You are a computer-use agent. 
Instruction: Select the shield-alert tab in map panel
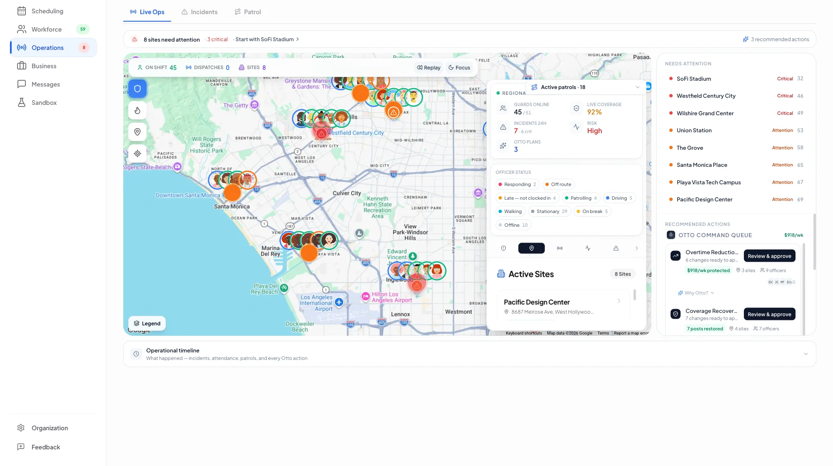point(504,248)
